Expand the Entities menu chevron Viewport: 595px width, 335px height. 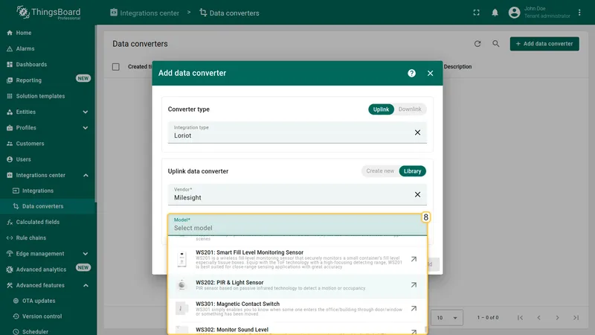point(86,112)
